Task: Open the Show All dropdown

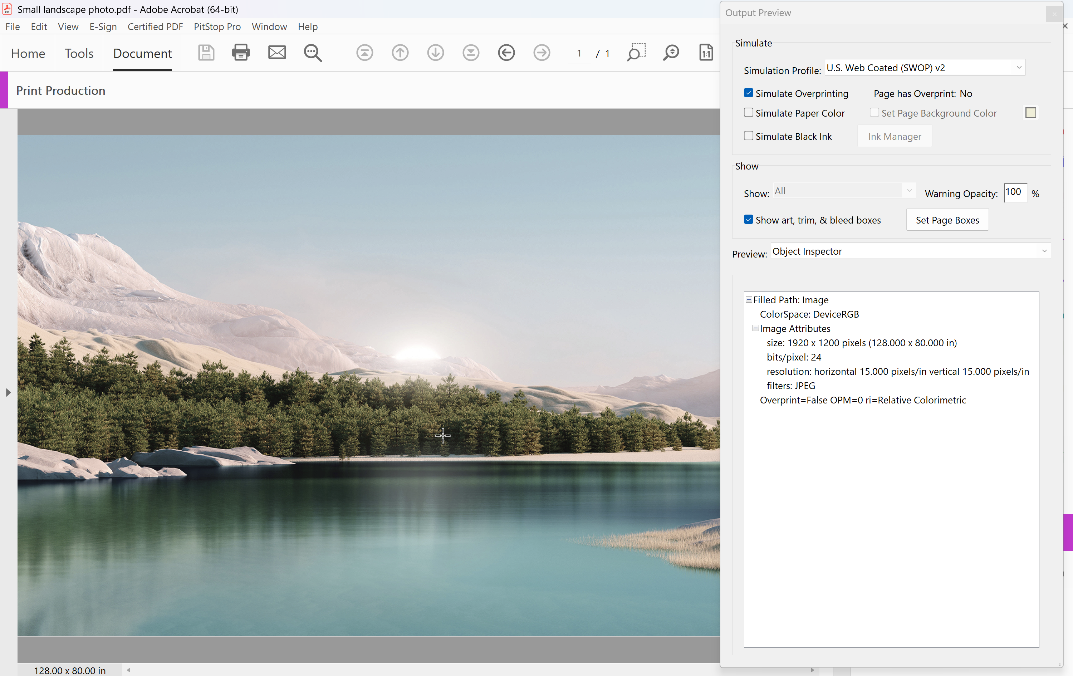Action: [x=844, y=191]
